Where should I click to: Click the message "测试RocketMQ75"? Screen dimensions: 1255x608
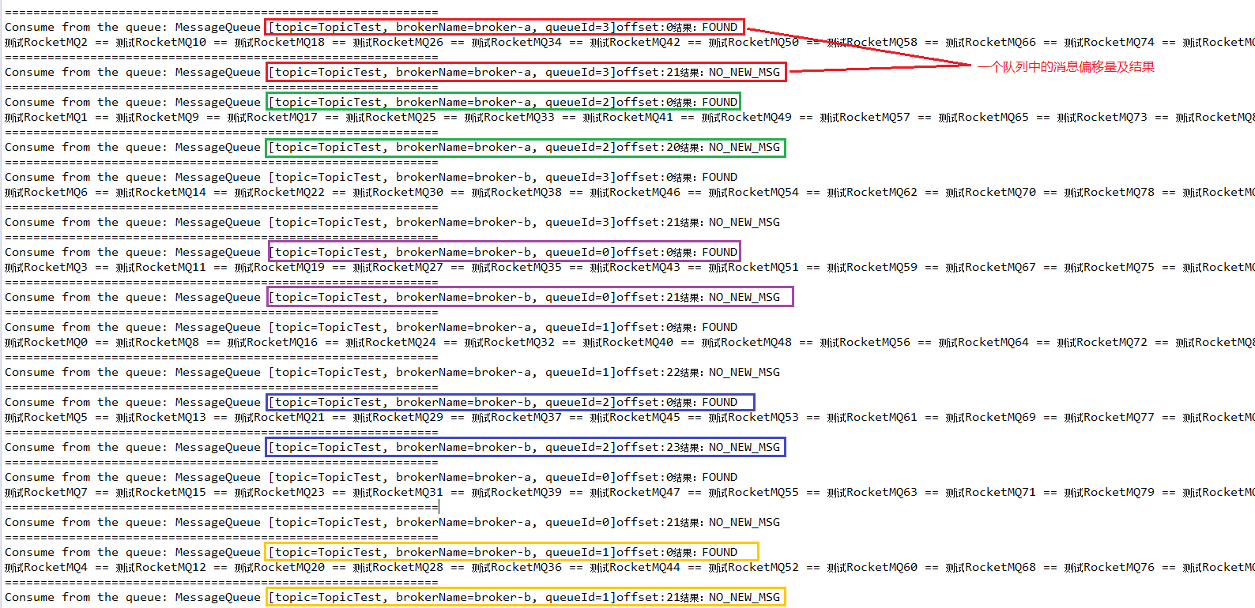click(x=1110, y=267)
